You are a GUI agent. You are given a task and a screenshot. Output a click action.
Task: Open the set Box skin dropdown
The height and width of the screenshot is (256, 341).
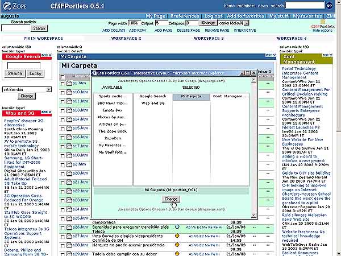(49, 89)
